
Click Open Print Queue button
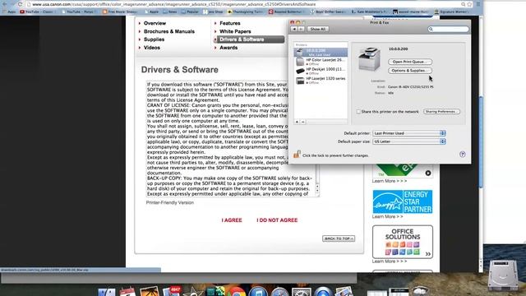(410, 62)
